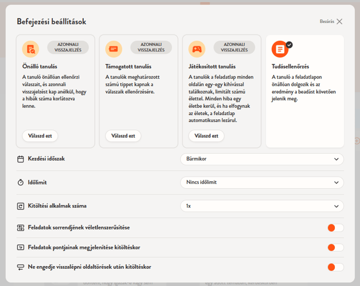Click the calendar icon beside Kezdési időszak
Viewport: 360px width, 286px height.
21,158
